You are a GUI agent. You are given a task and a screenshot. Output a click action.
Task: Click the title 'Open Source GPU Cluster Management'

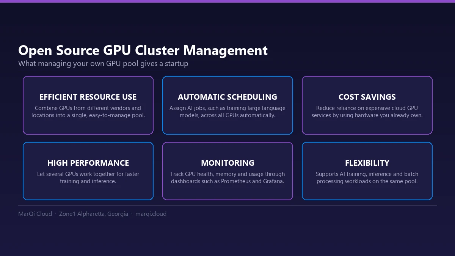pos(143,50)
